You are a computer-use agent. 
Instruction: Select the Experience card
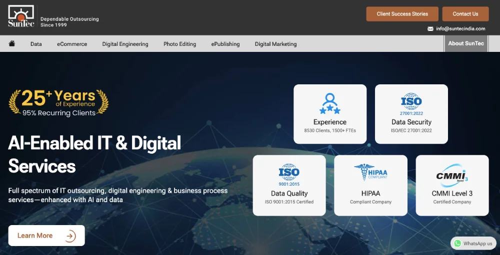click(x=330, y=114)
